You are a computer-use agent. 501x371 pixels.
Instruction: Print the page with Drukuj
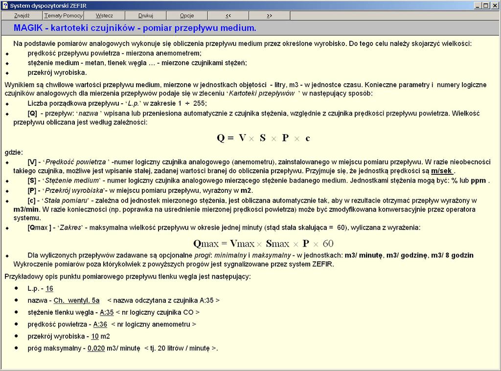click(145, 16)
